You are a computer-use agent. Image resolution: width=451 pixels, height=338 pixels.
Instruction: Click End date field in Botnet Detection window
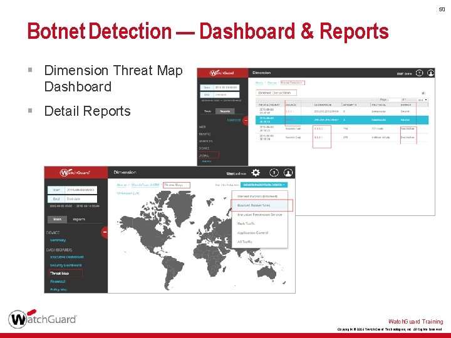click(226, 95)
